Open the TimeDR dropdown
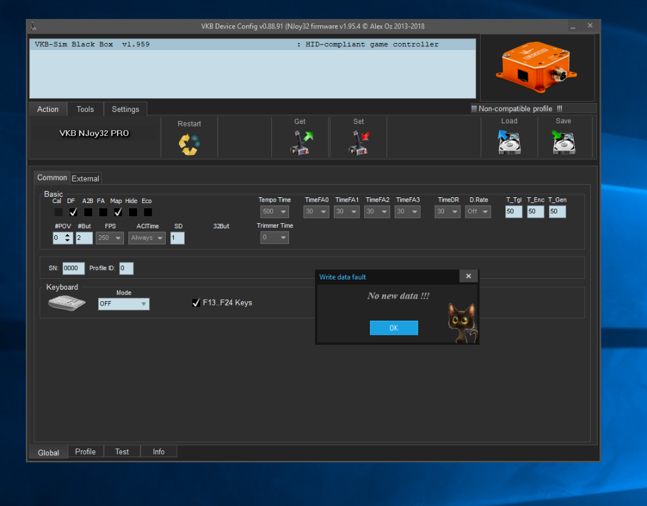647x506 pixels. (447, 212)
